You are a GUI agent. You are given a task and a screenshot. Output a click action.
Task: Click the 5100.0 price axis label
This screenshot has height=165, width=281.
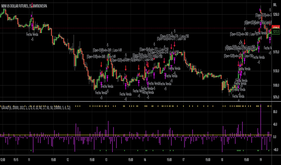pos(276,85)
